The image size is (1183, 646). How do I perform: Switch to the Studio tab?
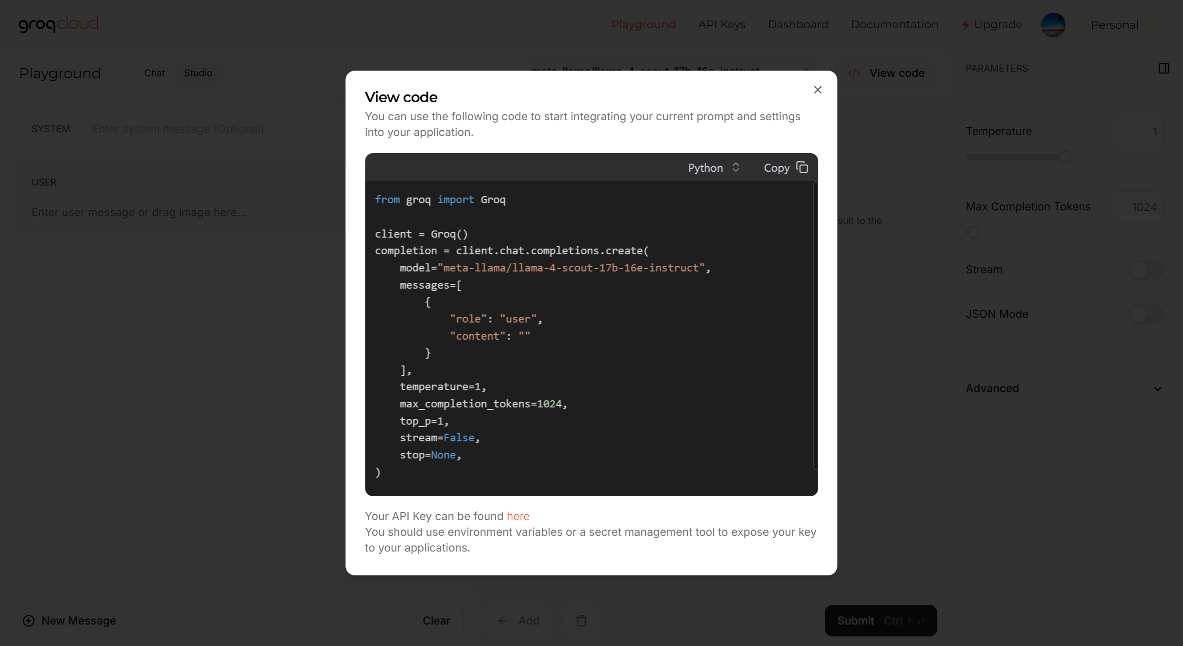pos(198,73)
